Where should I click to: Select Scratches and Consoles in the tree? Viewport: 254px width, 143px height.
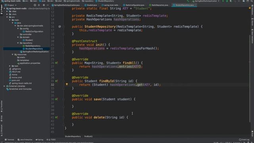[x=19, y=89]
